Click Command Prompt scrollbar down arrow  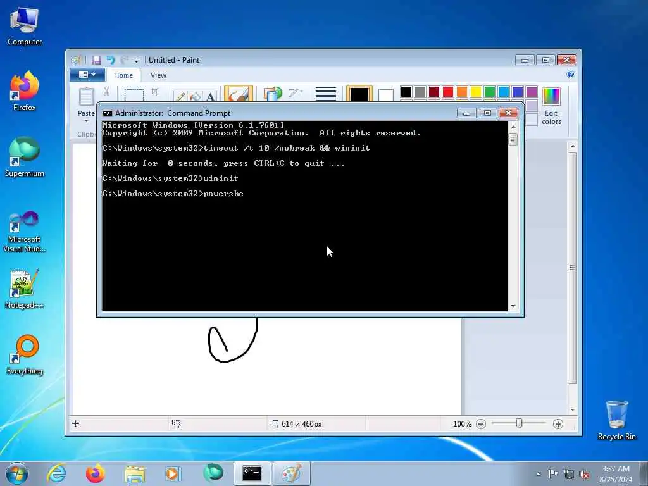513,306
